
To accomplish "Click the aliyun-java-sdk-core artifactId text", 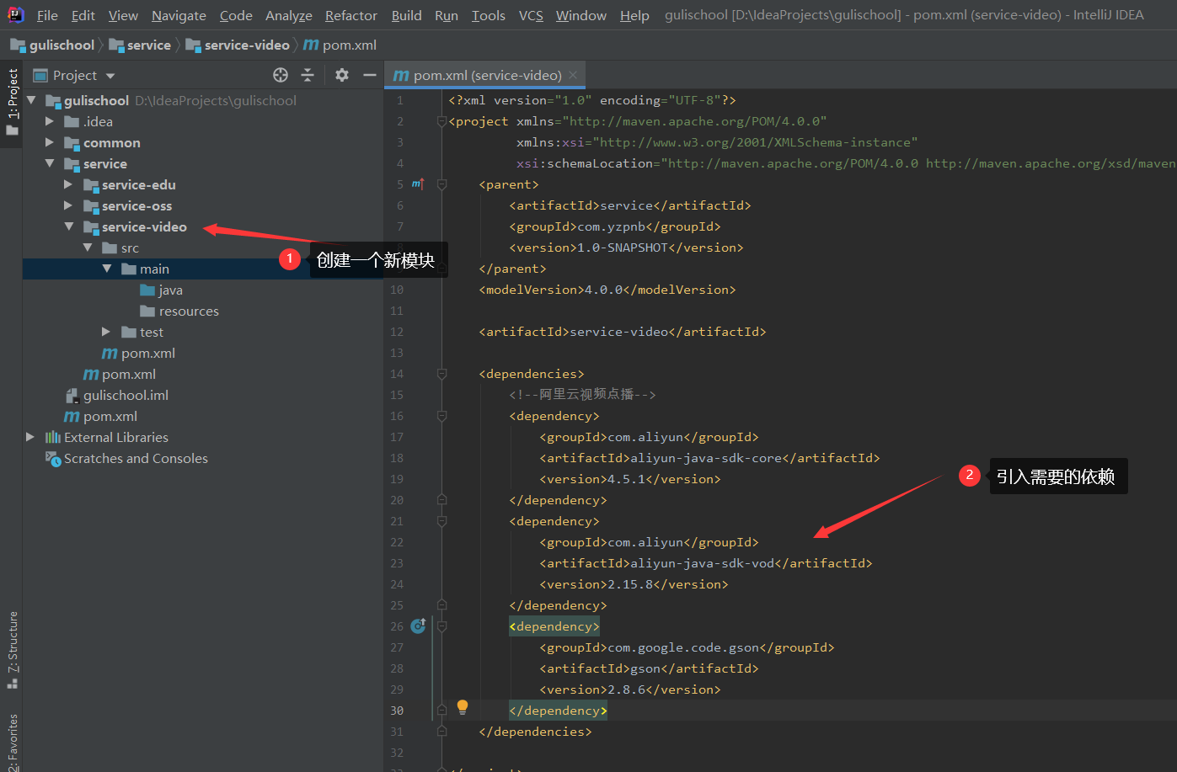I will 706,458.
